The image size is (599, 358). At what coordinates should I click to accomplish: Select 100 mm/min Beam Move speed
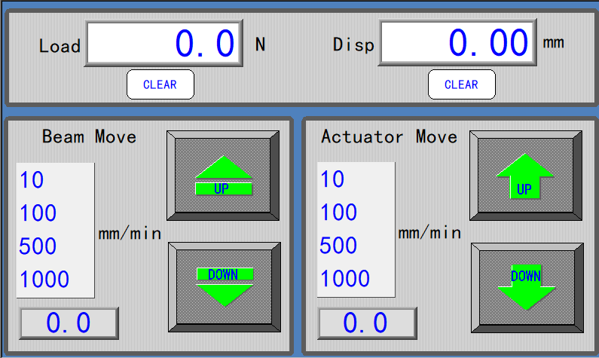[38, 213]
